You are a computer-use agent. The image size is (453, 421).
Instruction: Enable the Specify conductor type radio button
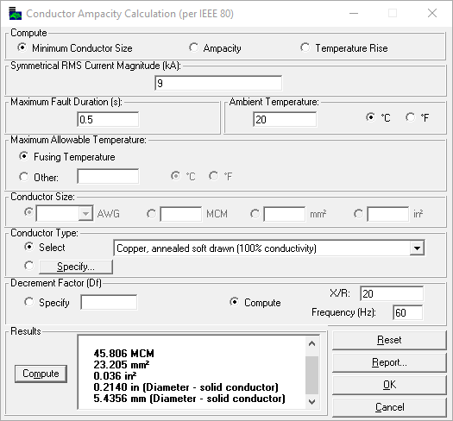28,266
